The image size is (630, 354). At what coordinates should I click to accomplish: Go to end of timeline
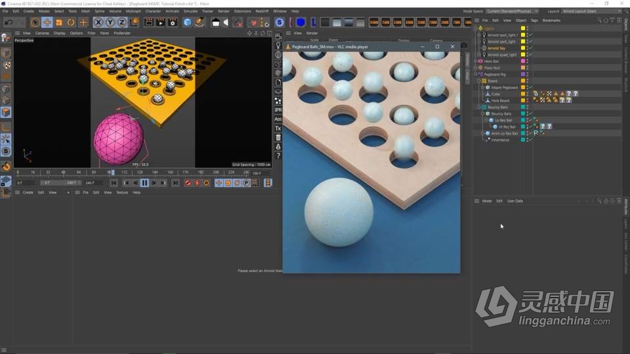tap(175, 183)
